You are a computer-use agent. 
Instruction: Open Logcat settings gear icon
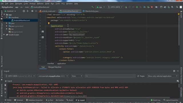coord(174,71)
